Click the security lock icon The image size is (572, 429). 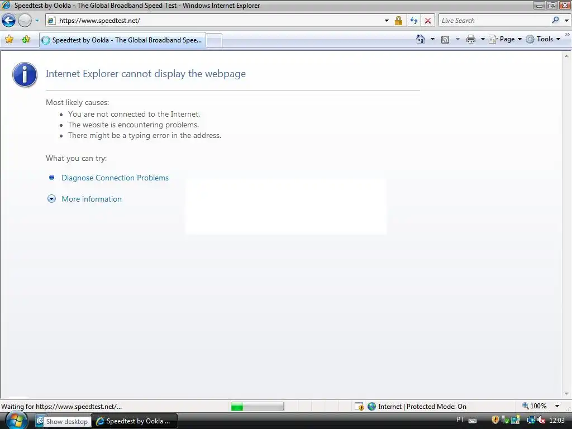(398, 21)
